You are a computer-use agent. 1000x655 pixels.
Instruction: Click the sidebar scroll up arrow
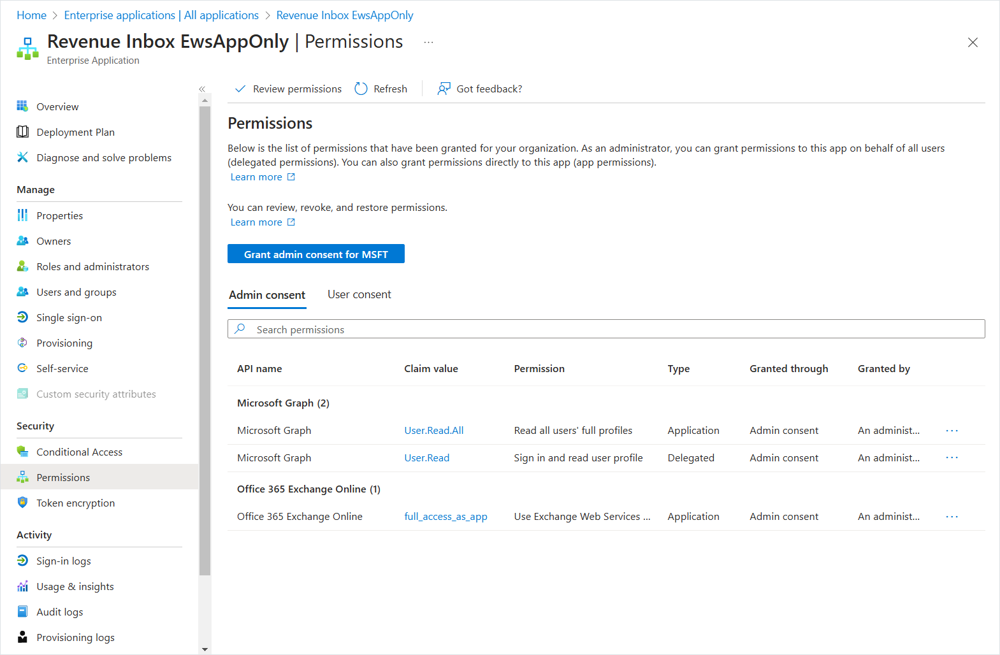coord(205,101)
